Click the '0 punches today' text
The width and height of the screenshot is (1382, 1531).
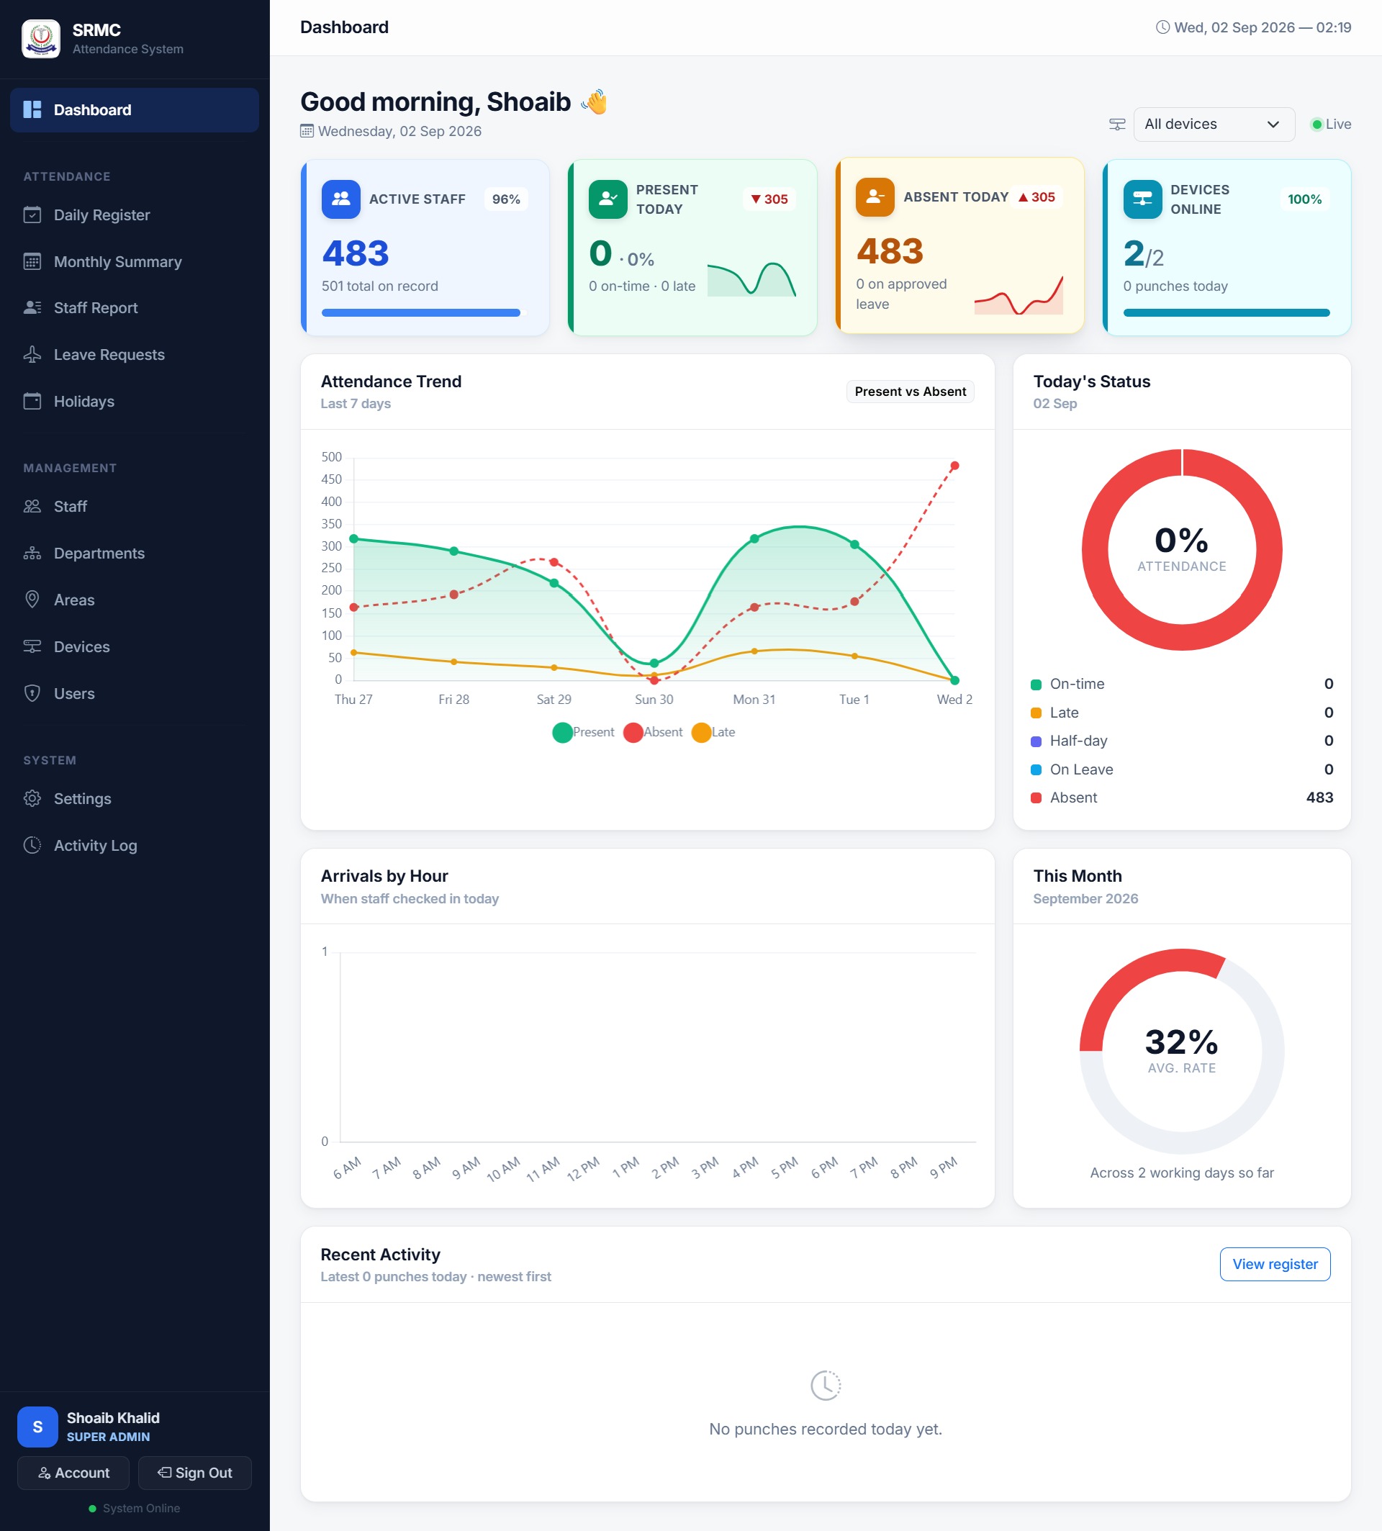pos(1175,286)
